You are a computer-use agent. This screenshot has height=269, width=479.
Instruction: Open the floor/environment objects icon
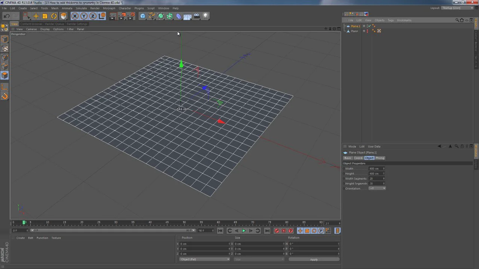(x=188, y=16)
